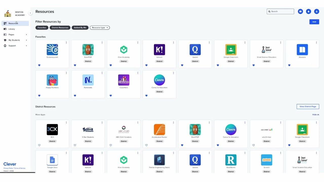
Task: Launch the Google Docs app icon
Action: [52, 160]
